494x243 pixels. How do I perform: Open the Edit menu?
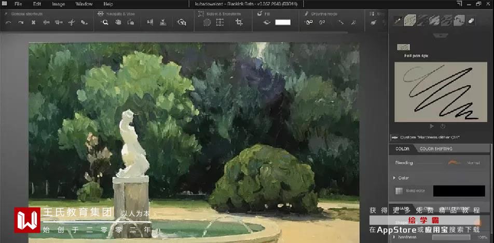point(37,4)
